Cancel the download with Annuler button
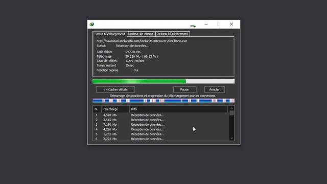 tap(215, 89)
